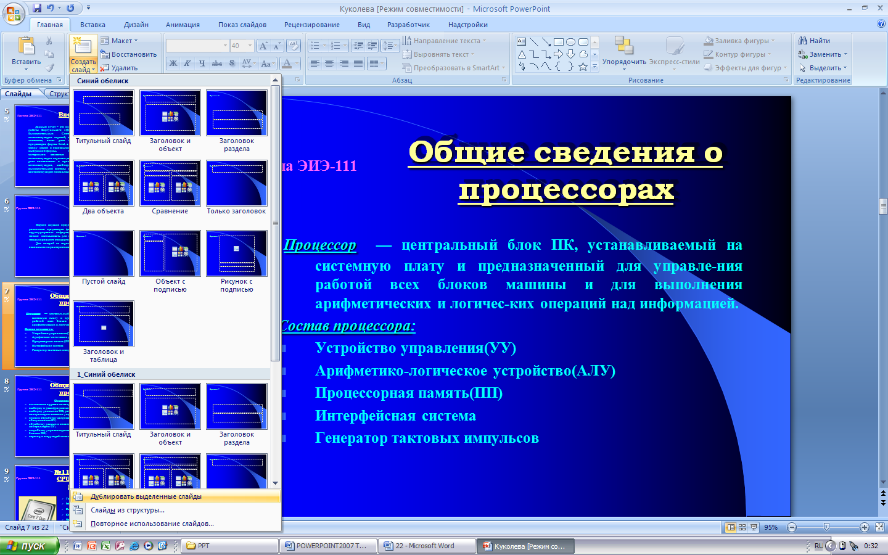Open the font name combo box
Screen dimensions: 888x555
tap(197, 46)
